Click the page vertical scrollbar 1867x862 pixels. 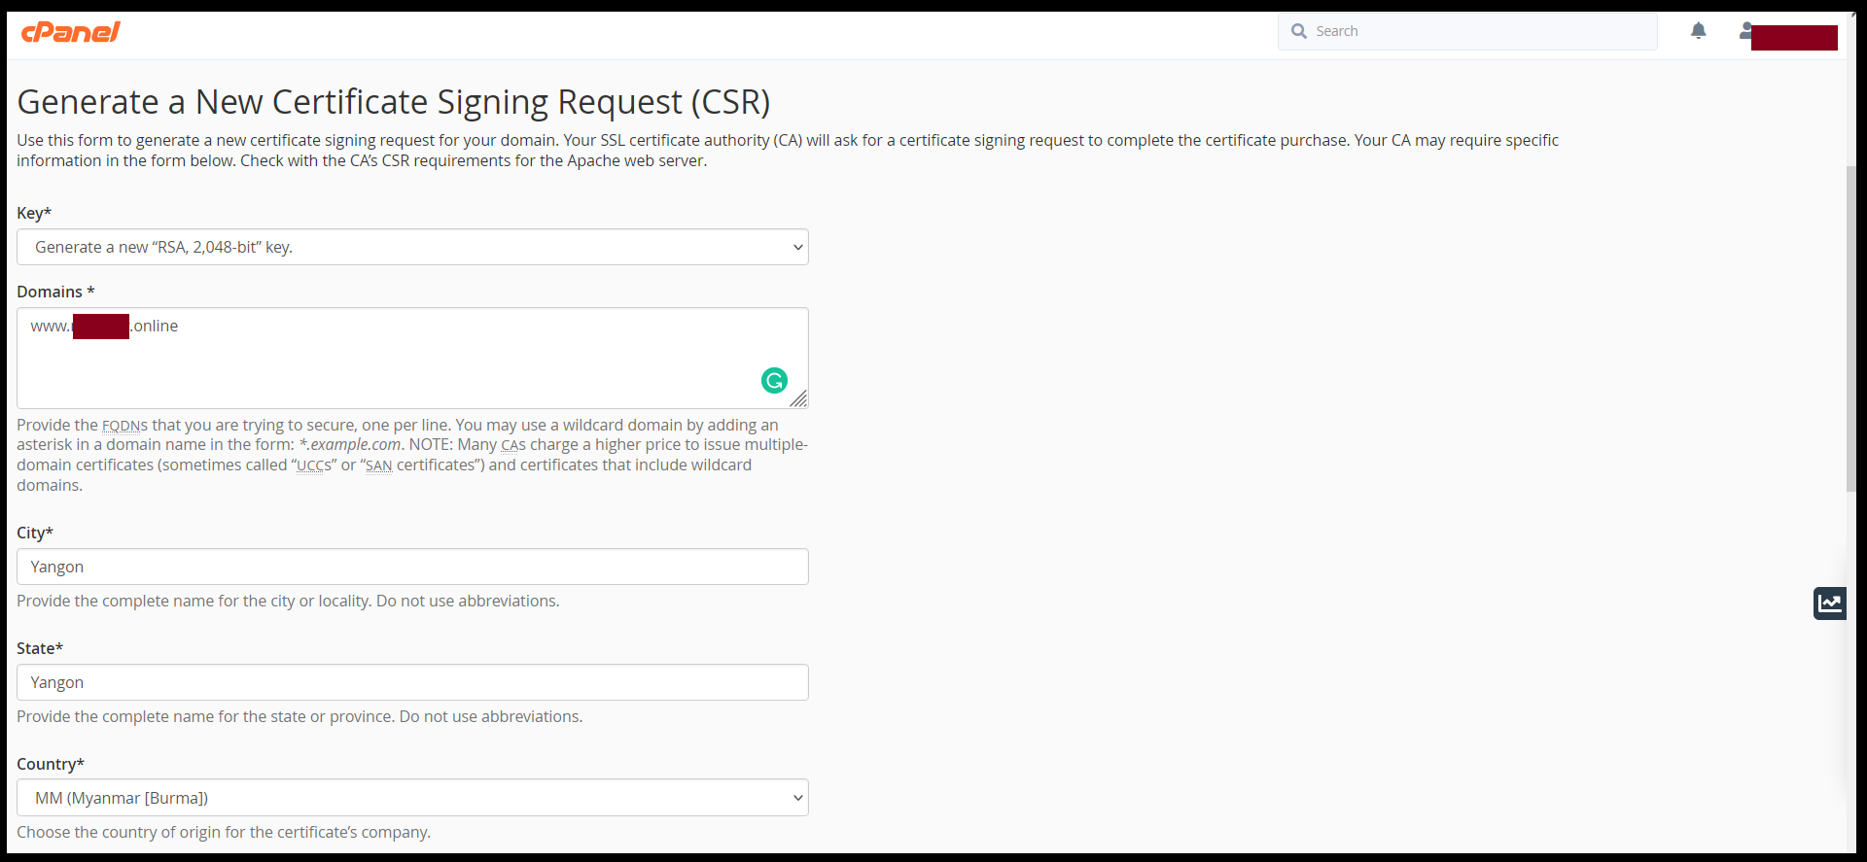[1851, 330]
